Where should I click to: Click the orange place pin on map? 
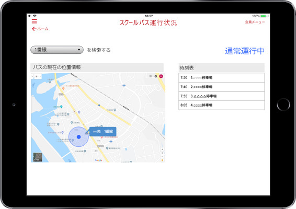pyautogui.click(x=63, y=88)
